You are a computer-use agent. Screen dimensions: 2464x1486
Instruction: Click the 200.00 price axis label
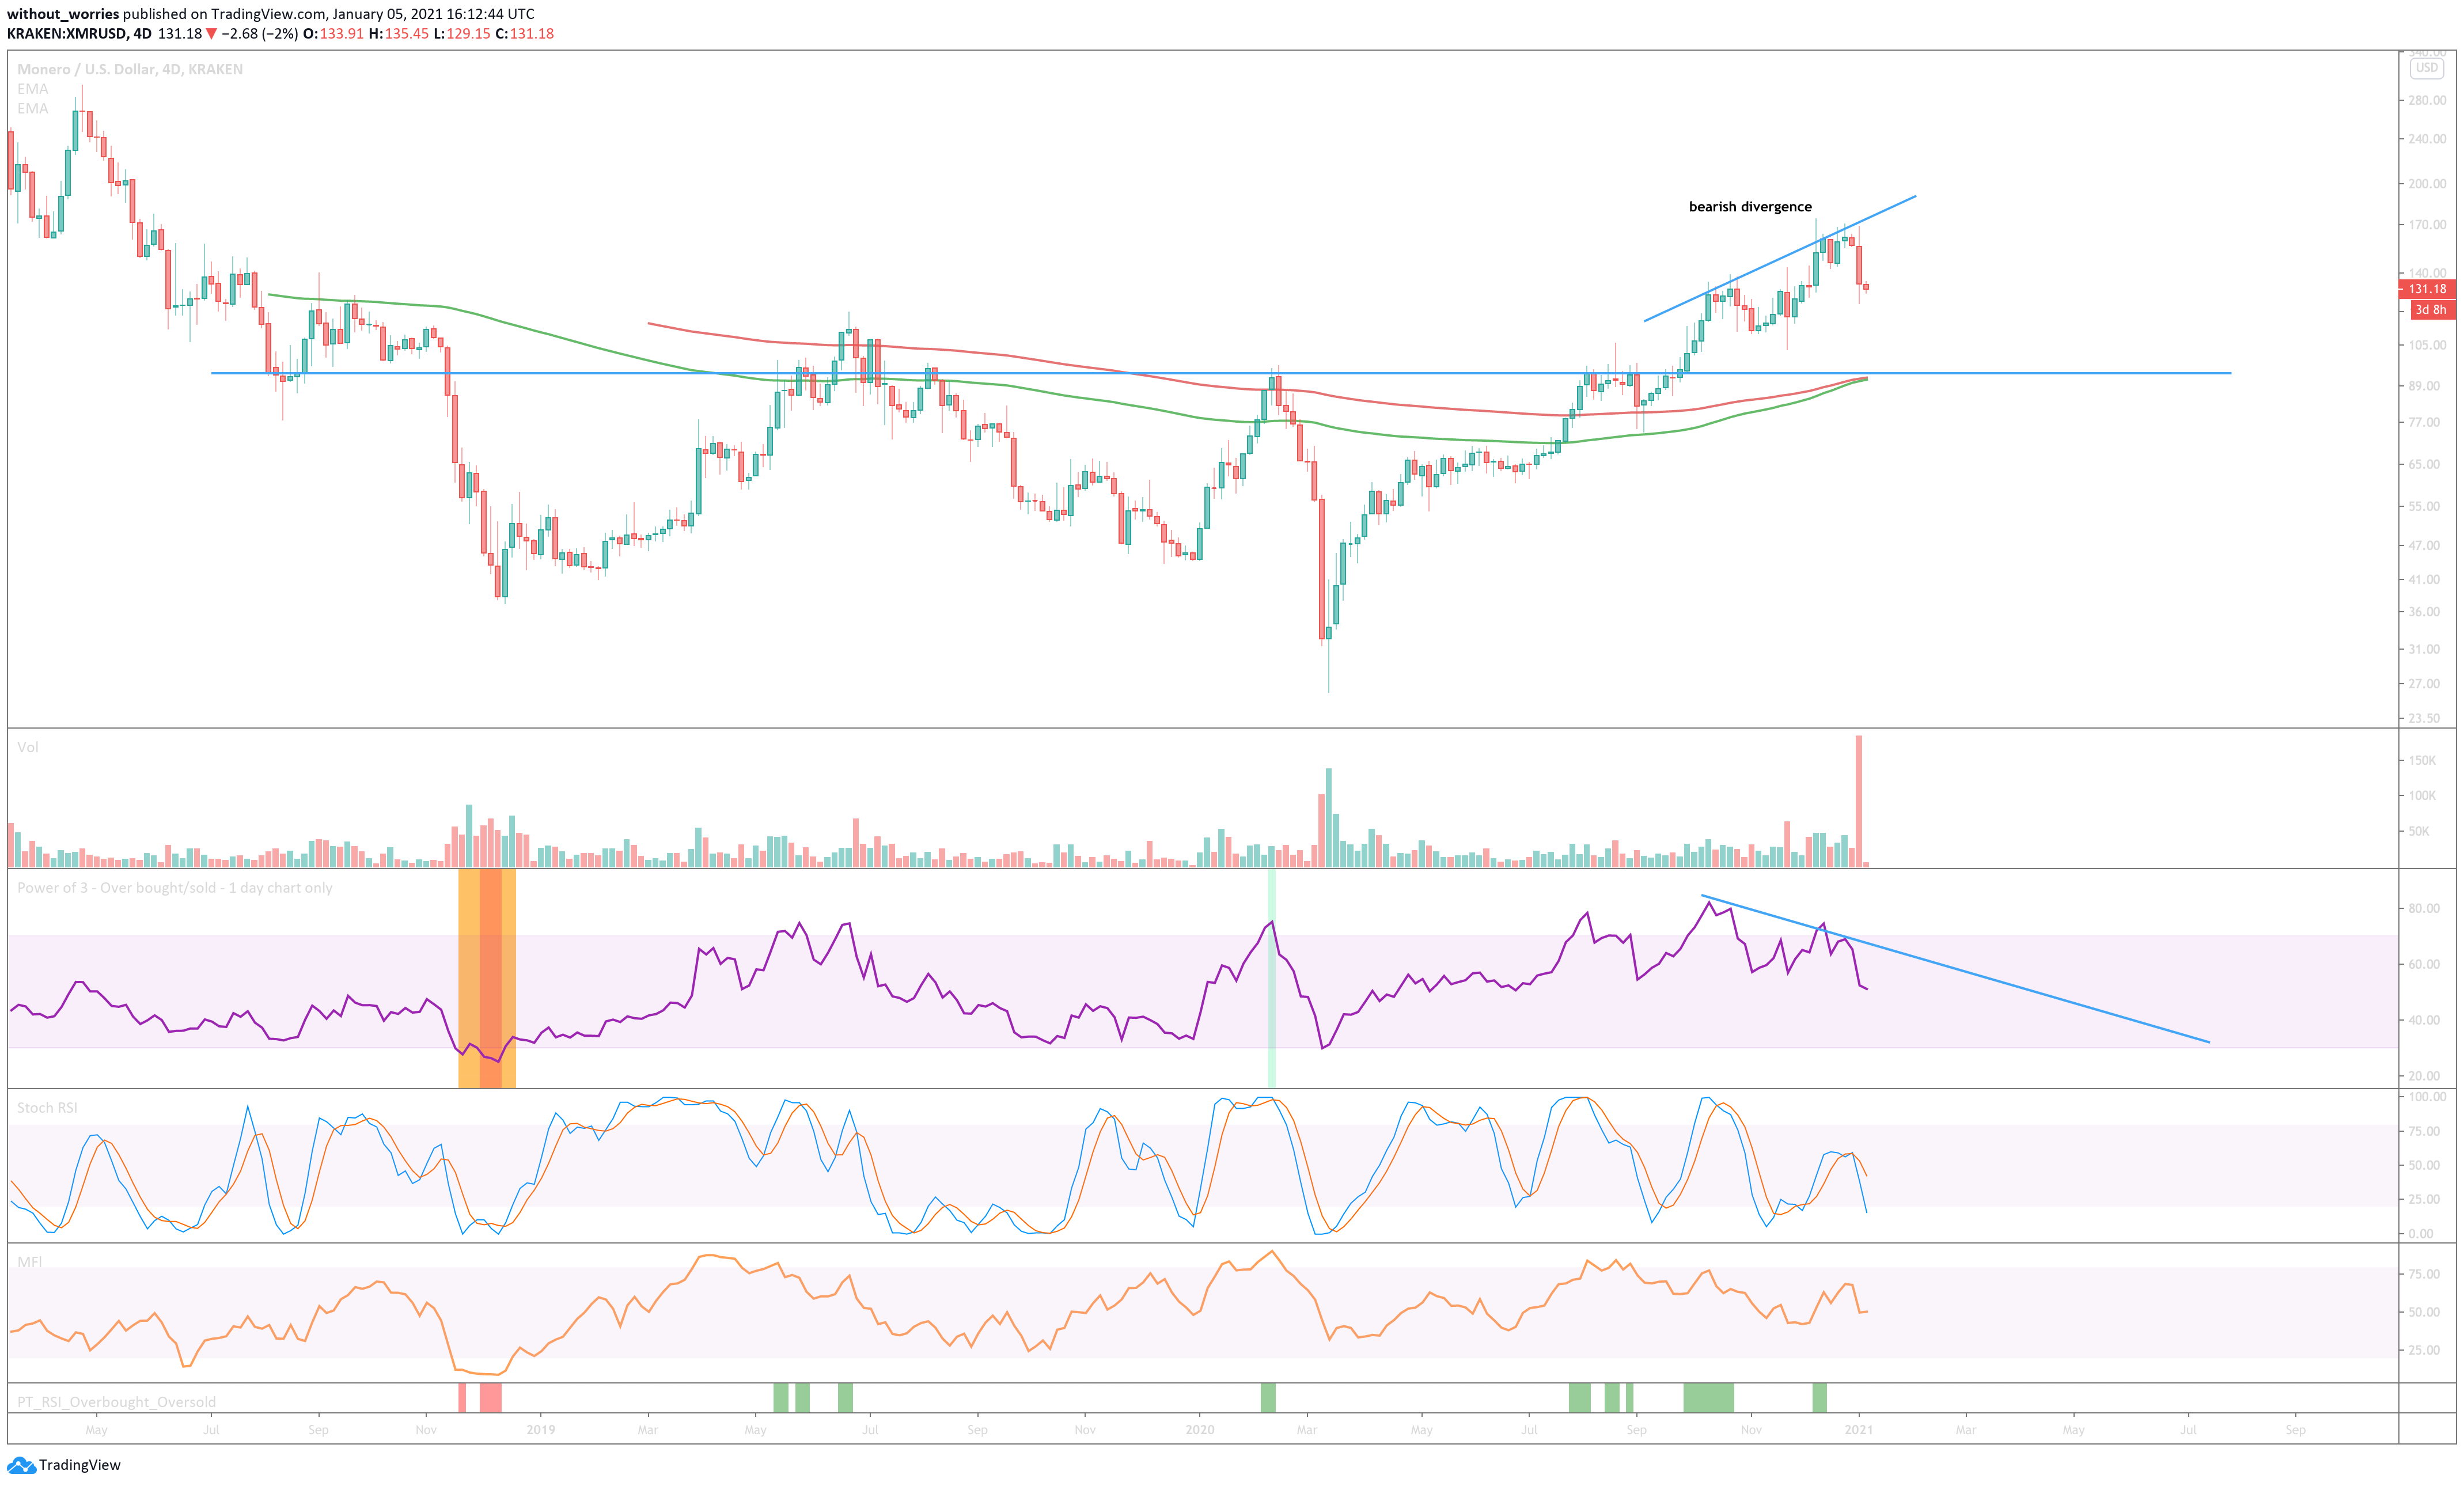pos(2427,184)
